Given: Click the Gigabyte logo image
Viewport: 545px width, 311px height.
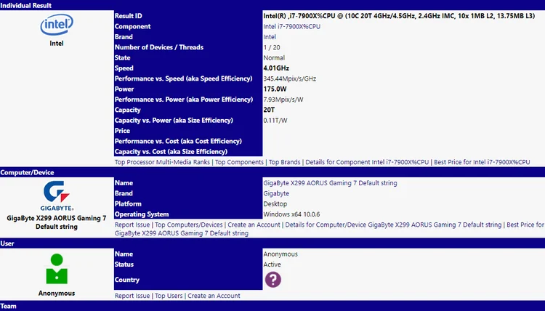Looking at the screenshot, I should [x=57, y=195].
